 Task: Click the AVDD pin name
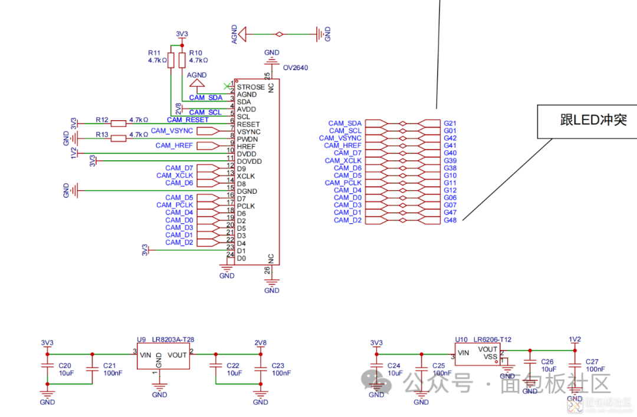click(247, 109)
